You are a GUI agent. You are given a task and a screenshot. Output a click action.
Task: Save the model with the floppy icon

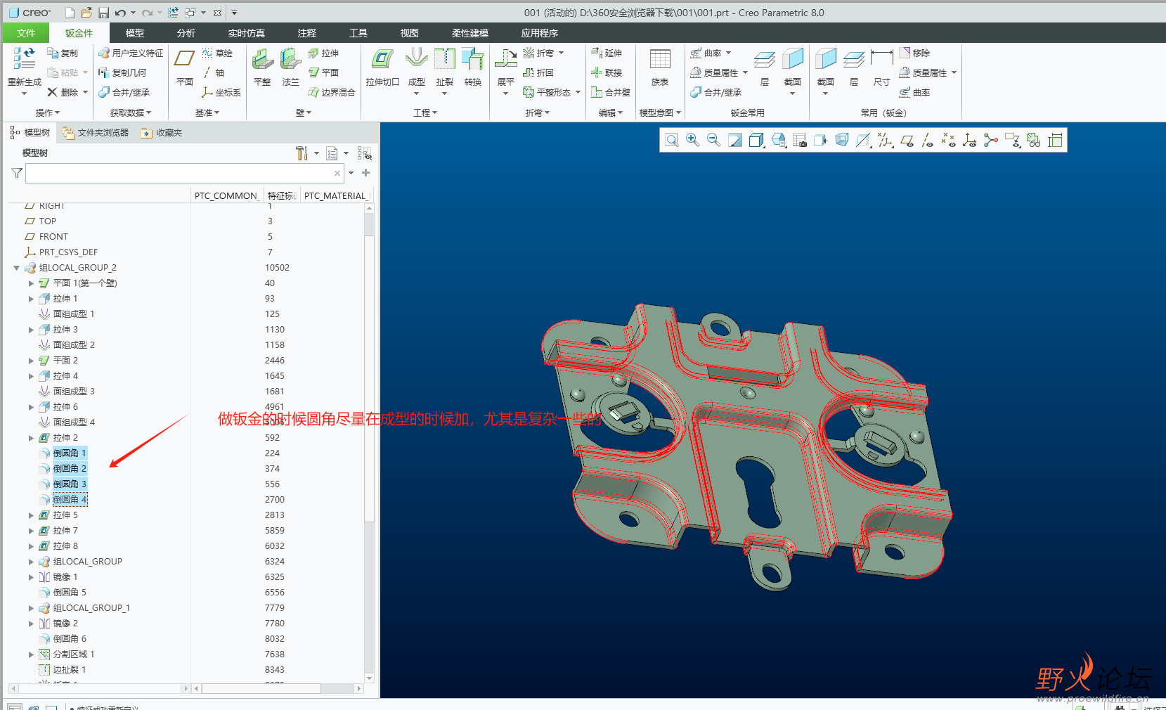tap(103, 13)
